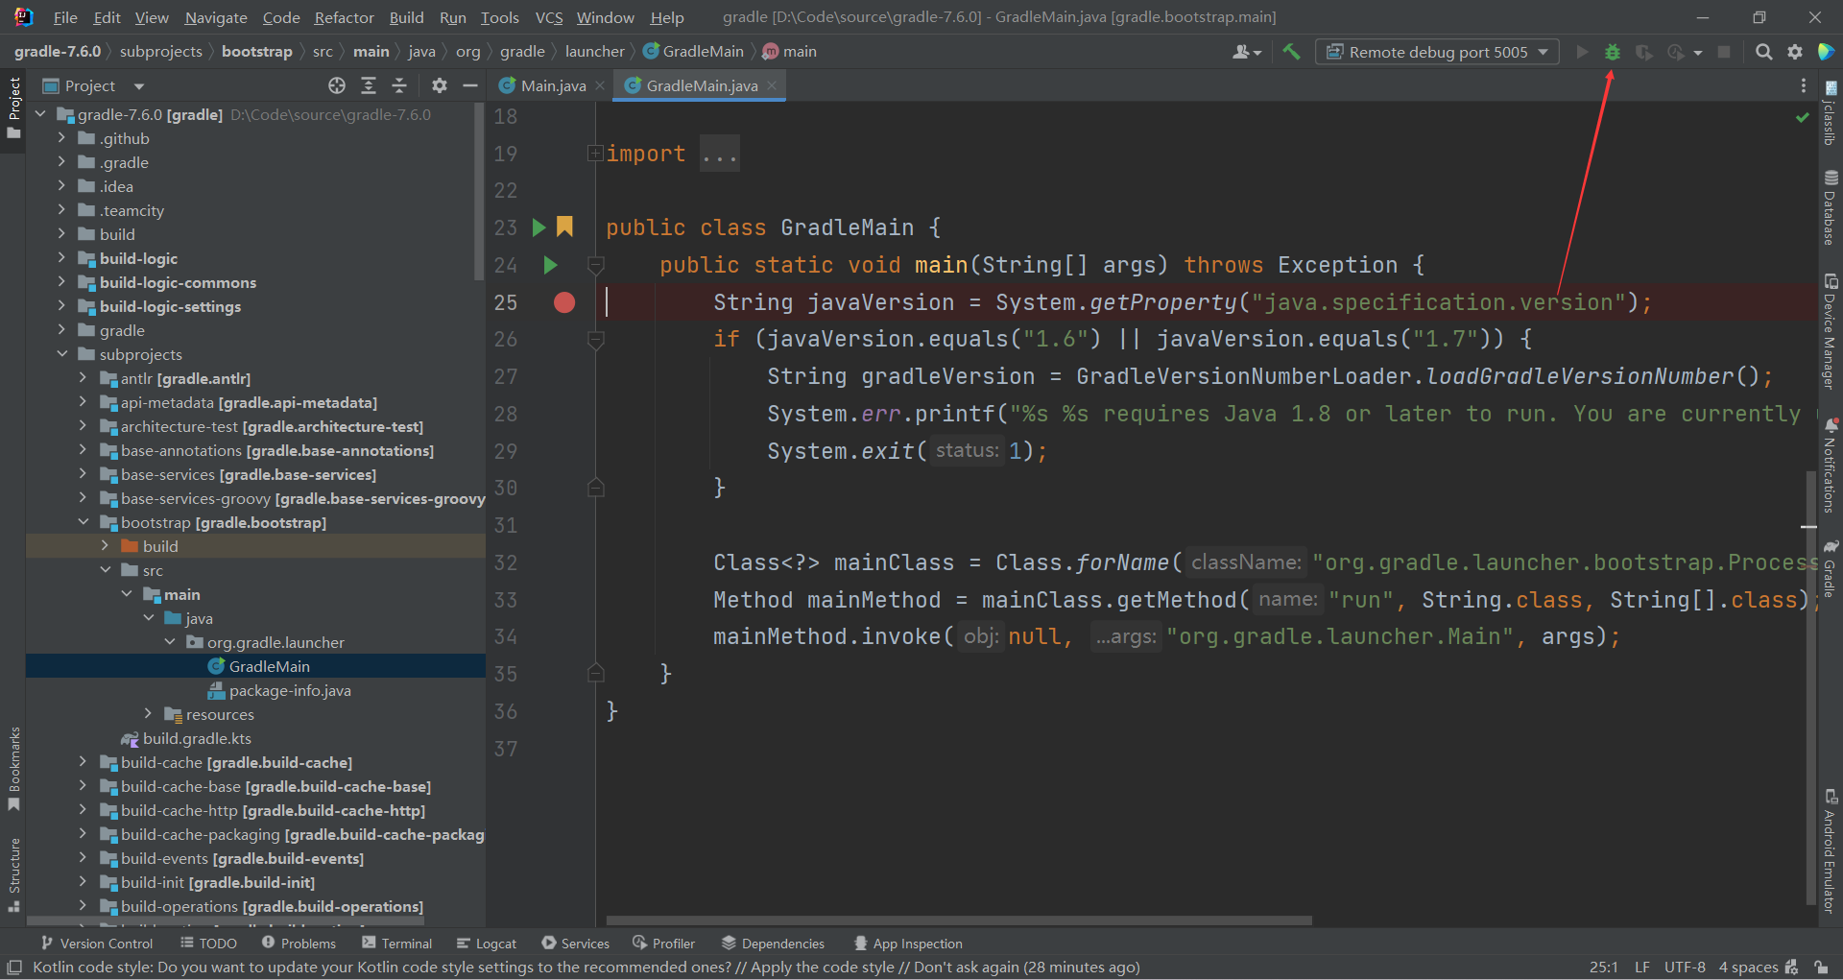Toggle the Bookmarks tool window
The image size is (1843, 980).
13,769
